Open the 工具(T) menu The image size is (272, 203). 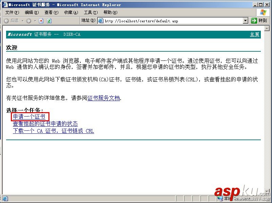(x=91, y=12)
